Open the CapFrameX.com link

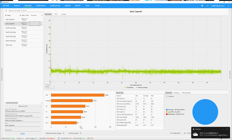(x=218, y=6)
